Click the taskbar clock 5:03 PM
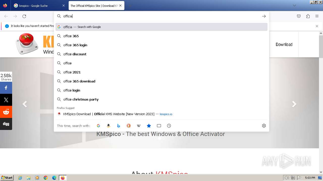Screen dimensions: 323x181 click(x=310, y=178)
